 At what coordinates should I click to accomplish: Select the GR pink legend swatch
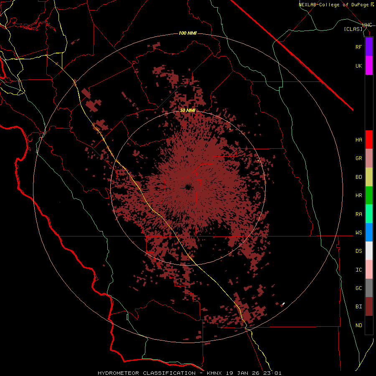(x=369, y=158)
